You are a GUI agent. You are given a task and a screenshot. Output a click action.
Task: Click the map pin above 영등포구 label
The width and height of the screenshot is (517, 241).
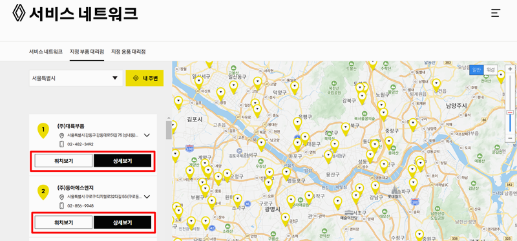(x=286, y=173)
